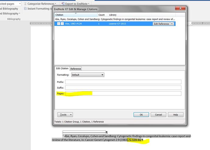Click the Categorize References icon in the Word ribbon
The image size is (210, 150).
pos(25,4)
